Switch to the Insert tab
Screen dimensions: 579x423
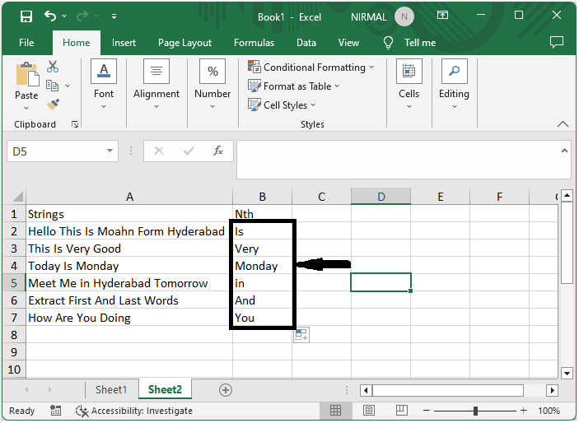(x=124, y=43)
